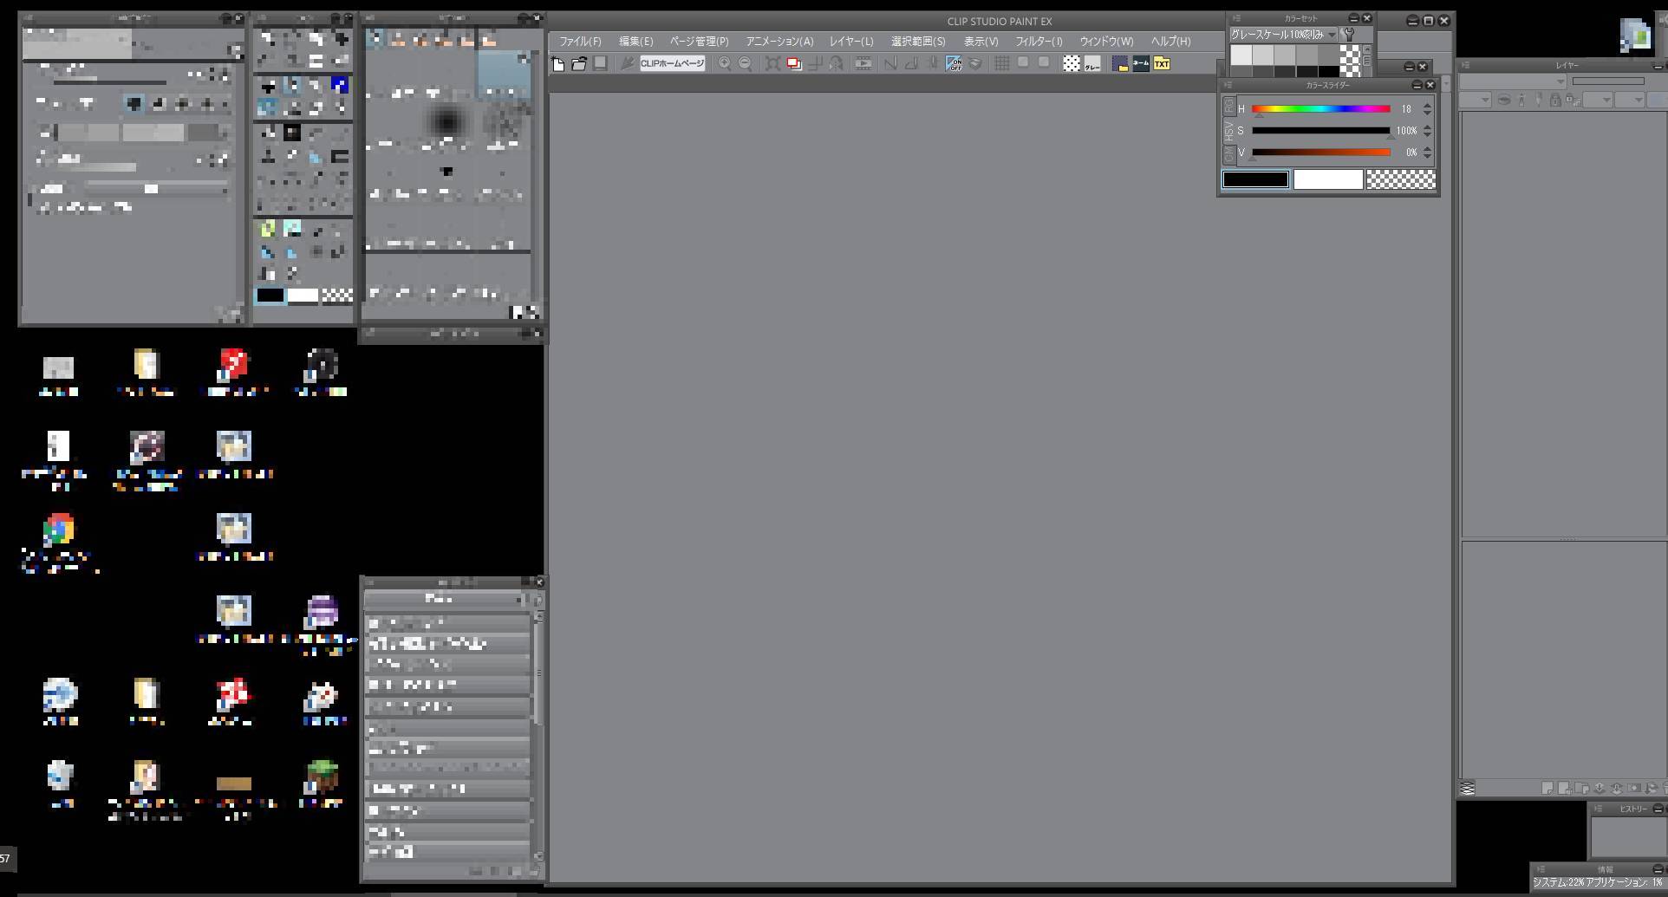This screenshot has height=897, width=1668.
Task: Click the New document icon in toolbar
Action: [558, 64]
